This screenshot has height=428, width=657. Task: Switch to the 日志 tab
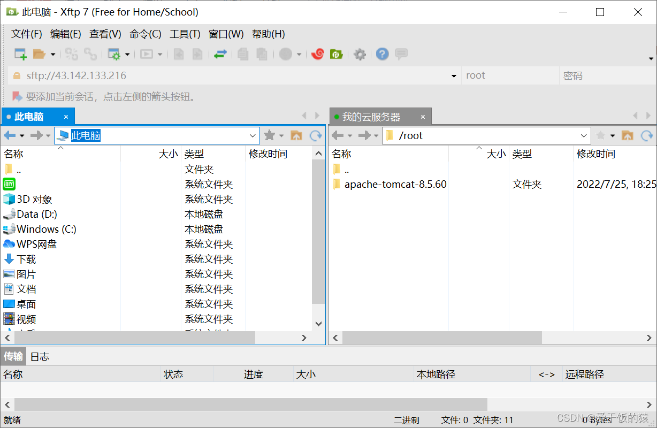click(x=40, y=356)
